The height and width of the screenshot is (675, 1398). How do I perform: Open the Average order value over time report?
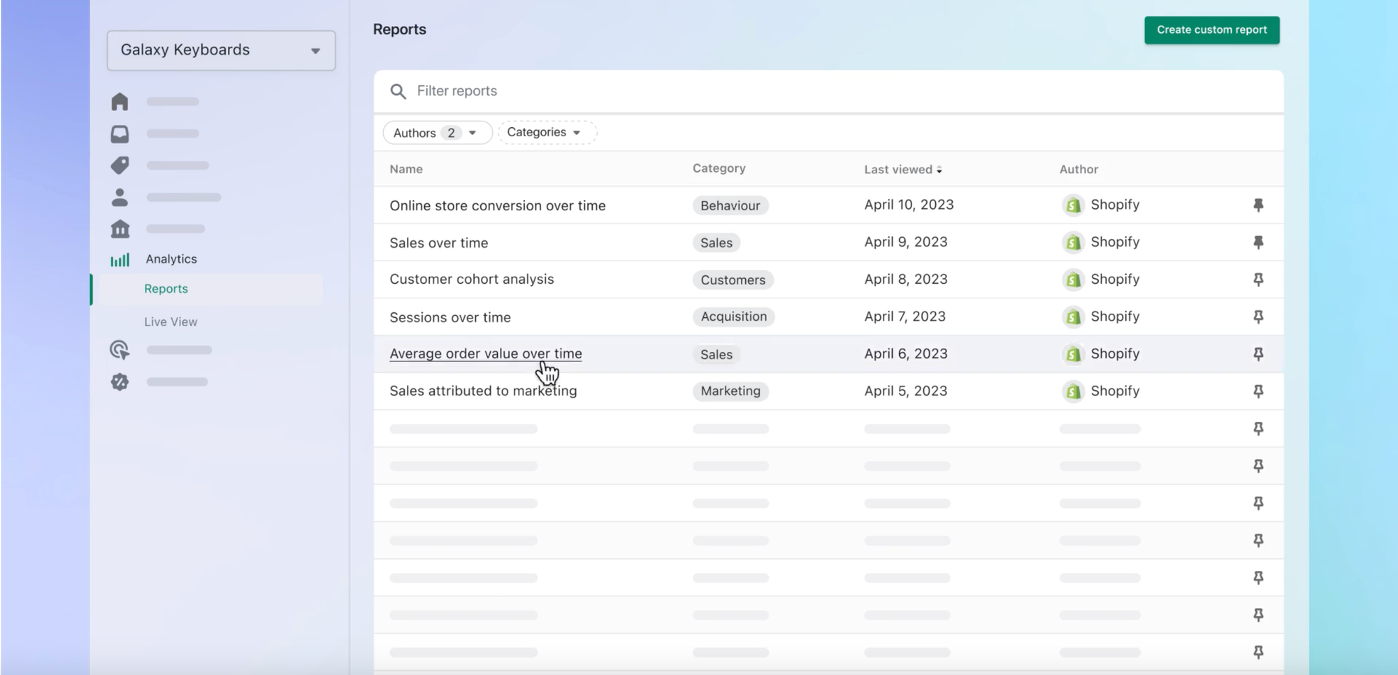click(x=485, y=353)
